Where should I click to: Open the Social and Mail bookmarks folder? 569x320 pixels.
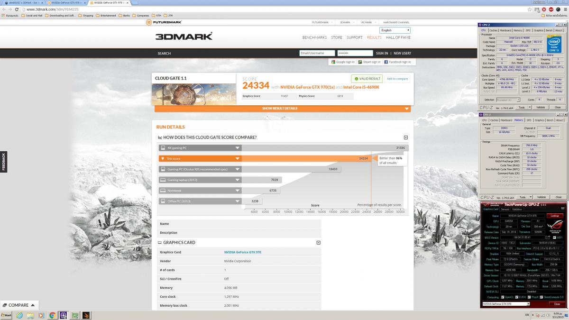(x=32, y=15)
